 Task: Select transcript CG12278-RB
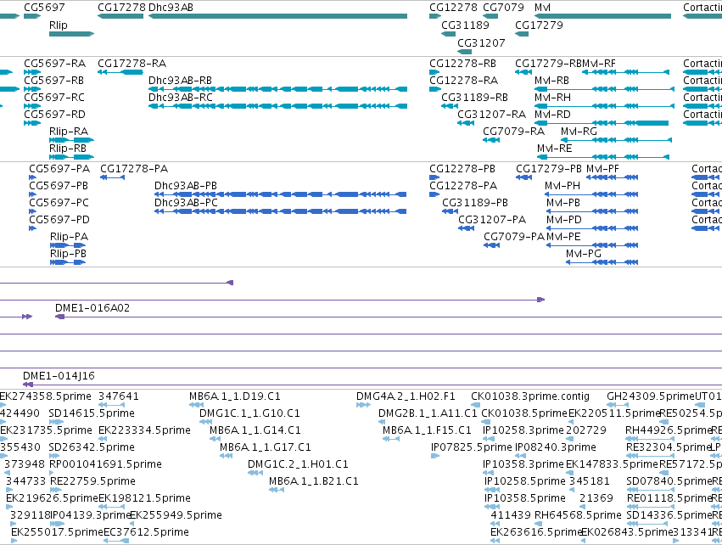point(435,72)
